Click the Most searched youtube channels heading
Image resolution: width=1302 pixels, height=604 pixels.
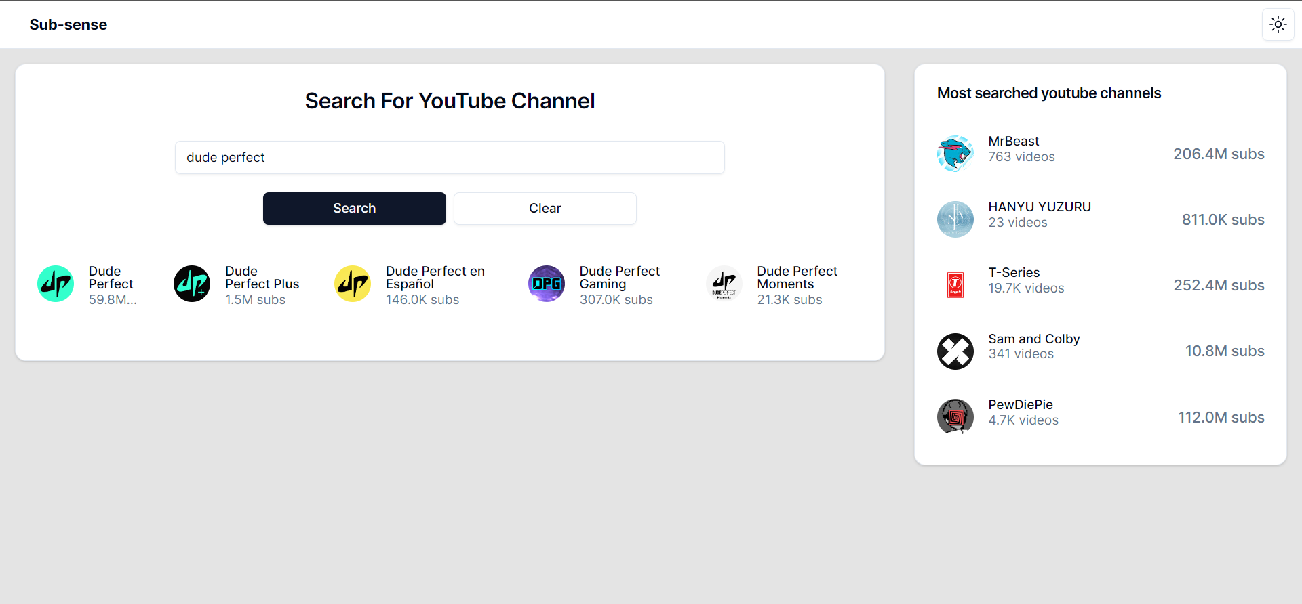click(1049, 93)
